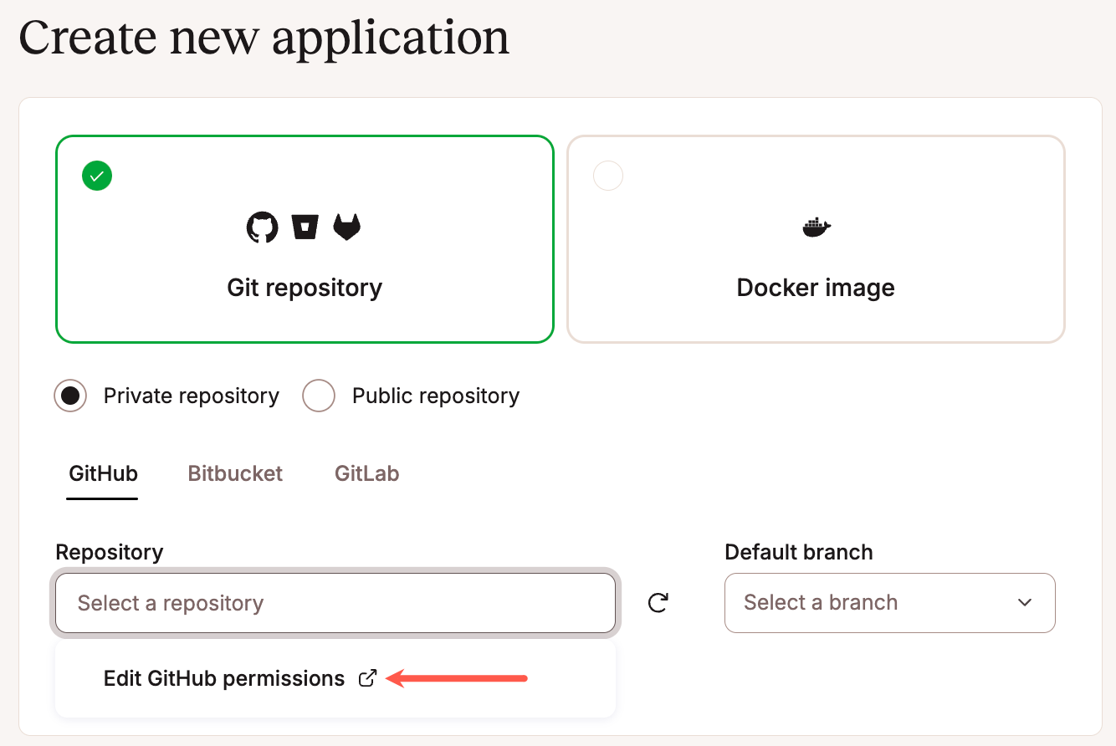Open the Default branch chevron icon

[1025, 602]
